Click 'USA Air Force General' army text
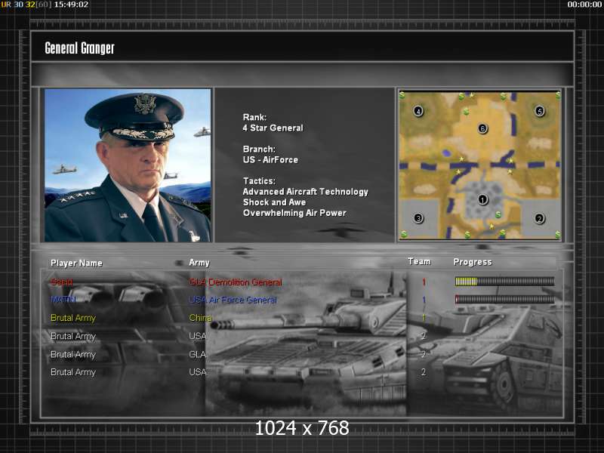This screenshot has height=453, width=604. [x=233, y=300]
